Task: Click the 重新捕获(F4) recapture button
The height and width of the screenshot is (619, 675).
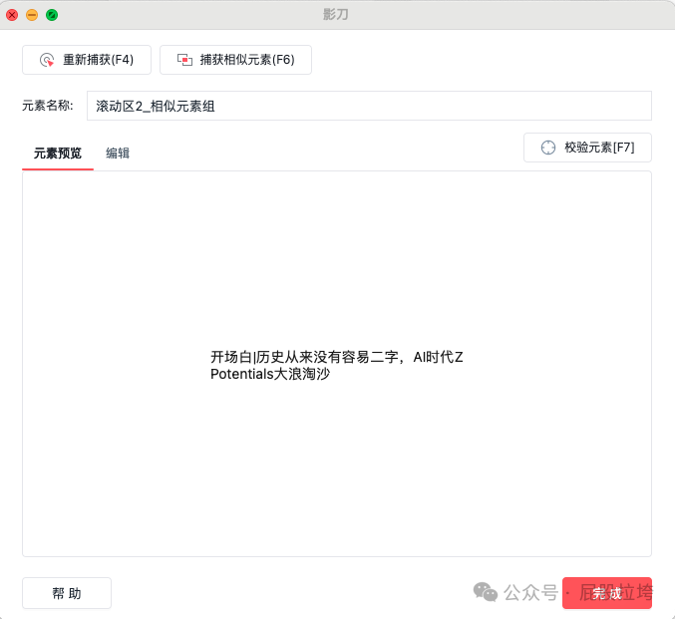Action: [x=87, y=60]
